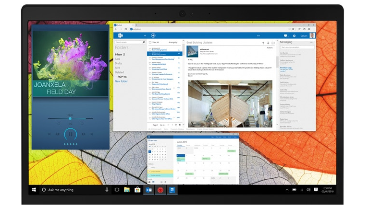Open the Actions dropdown in the reading pane
369x207 pixels.
coord(270,47)
